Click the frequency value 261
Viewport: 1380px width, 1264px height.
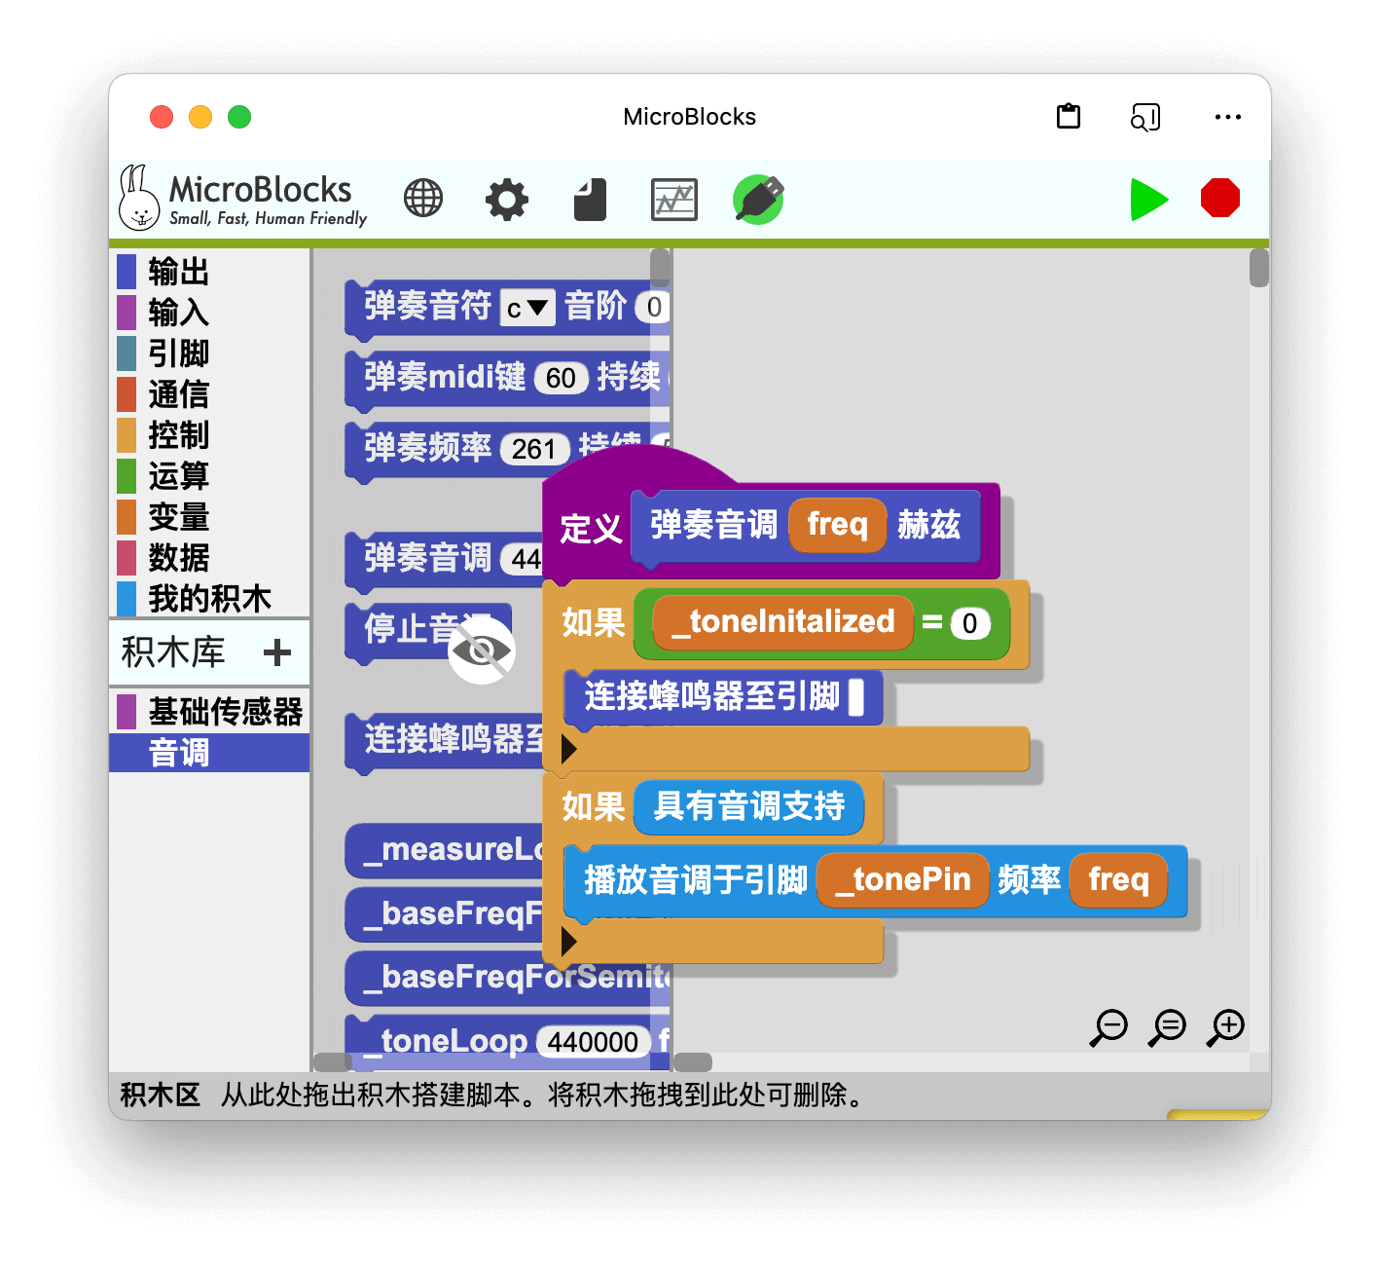(533, 449)
